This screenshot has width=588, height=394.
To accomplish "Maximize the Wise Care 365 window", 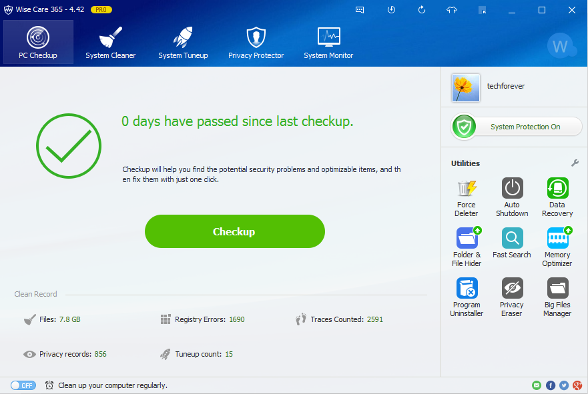I will tap(542, 10).
